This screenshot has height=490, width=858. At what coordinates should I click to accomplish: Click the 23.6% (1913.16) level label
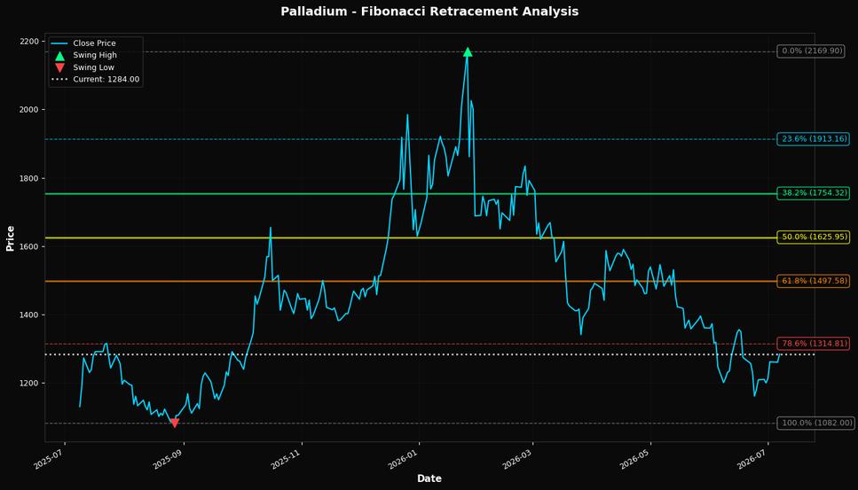pos(815,139)
